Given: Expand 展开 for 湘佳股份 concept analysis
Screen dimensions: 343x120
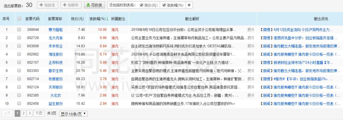Looking at the screenshot, I should [x=251, y=54].
